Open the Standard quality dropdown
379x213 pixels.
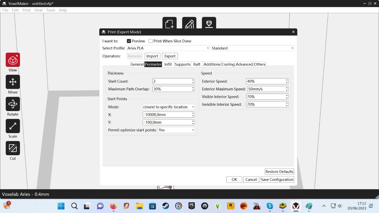pos(252,48)
